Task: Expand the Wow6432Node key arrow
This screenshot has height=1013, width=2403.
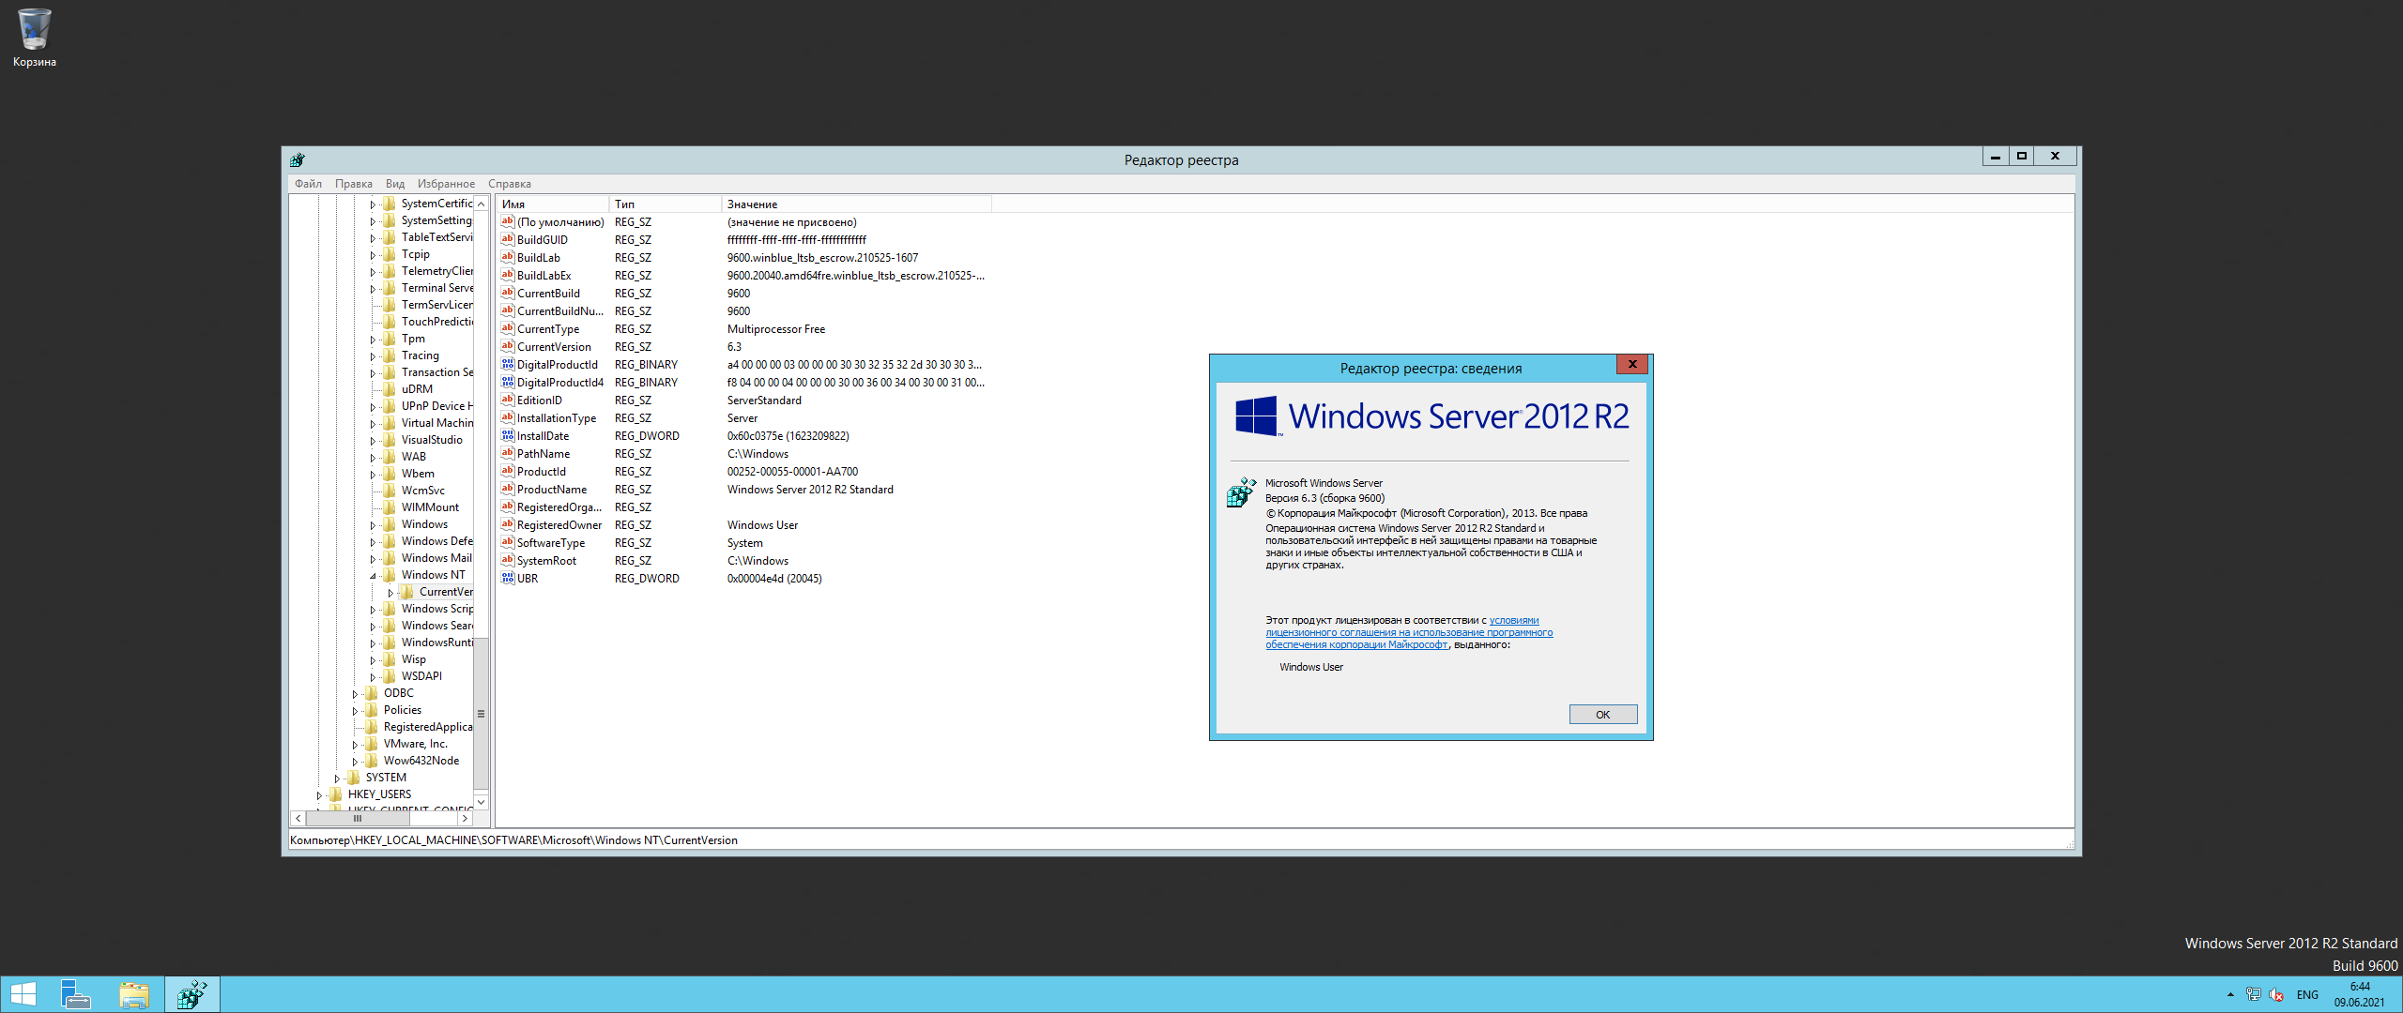Action: click(355, 762)
